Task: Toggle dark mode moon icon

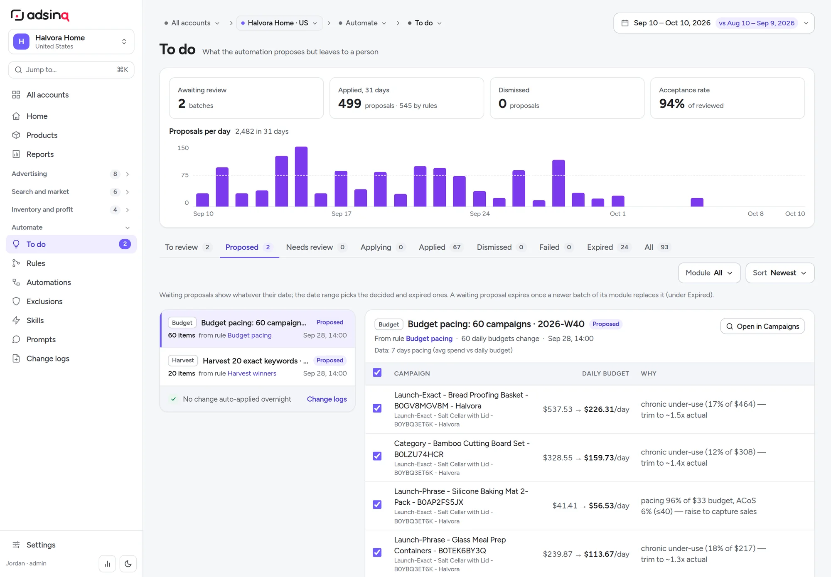Action: tap(128, 564)
